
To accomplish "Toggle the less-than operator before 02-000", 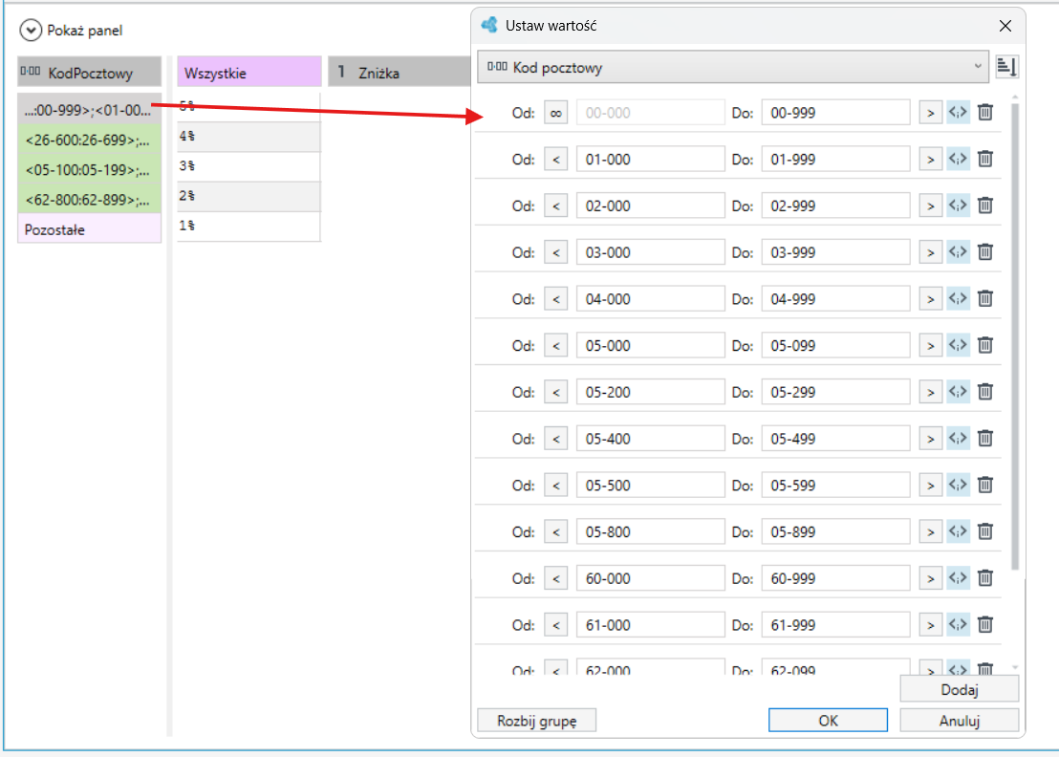I will [556, 205].
